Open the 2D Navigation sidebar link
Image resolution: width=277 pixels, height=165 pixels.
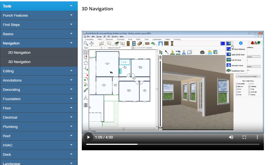click(19, 53)
